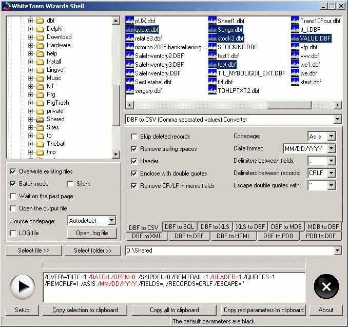
Task: Click the Select folder >> button
Action: [93, 251]
